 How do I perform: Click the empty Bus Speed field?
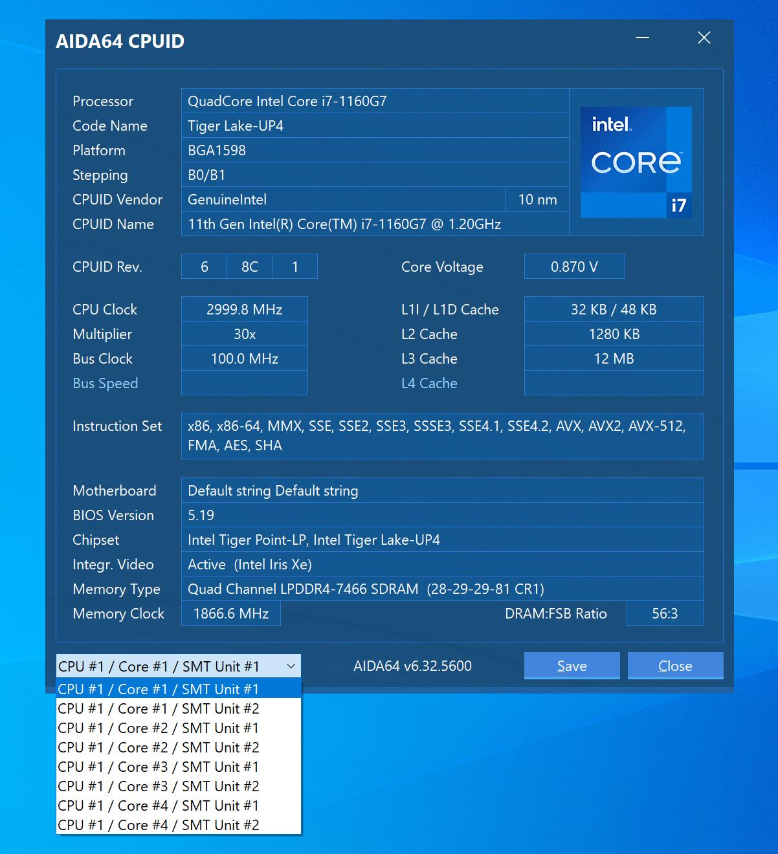click(x=245, y=383)
